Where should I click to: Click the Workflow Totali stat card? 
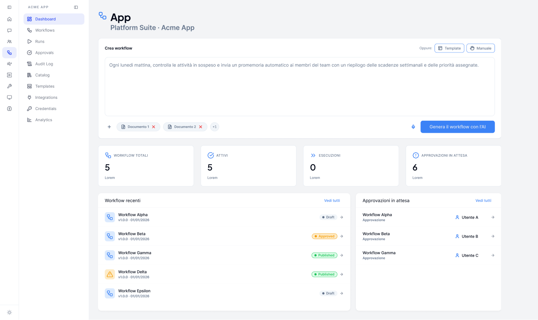146,166
